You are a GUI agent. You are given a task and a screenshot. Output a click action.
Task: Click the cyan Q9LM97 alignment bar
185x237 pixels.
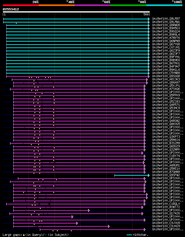[x=76, y=19]
